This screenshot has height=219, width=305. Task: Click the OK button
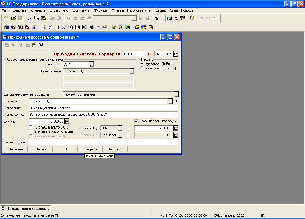[x=66, y=149]
